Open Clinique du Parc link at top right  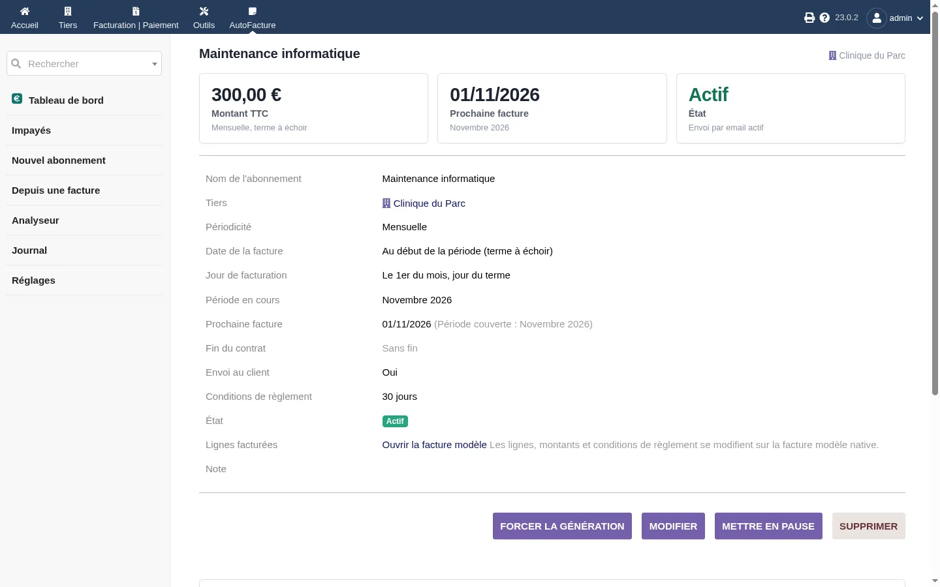click(x=872, y=55)
